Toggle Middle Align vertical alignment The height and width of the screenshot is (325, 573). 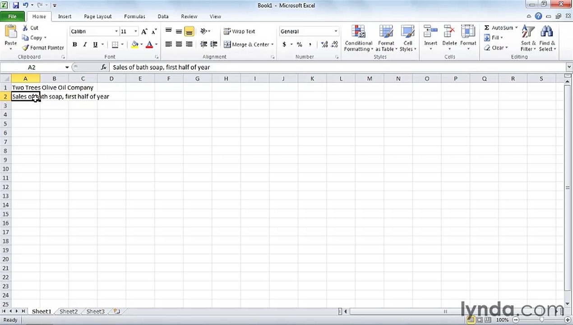click(179, 32)
